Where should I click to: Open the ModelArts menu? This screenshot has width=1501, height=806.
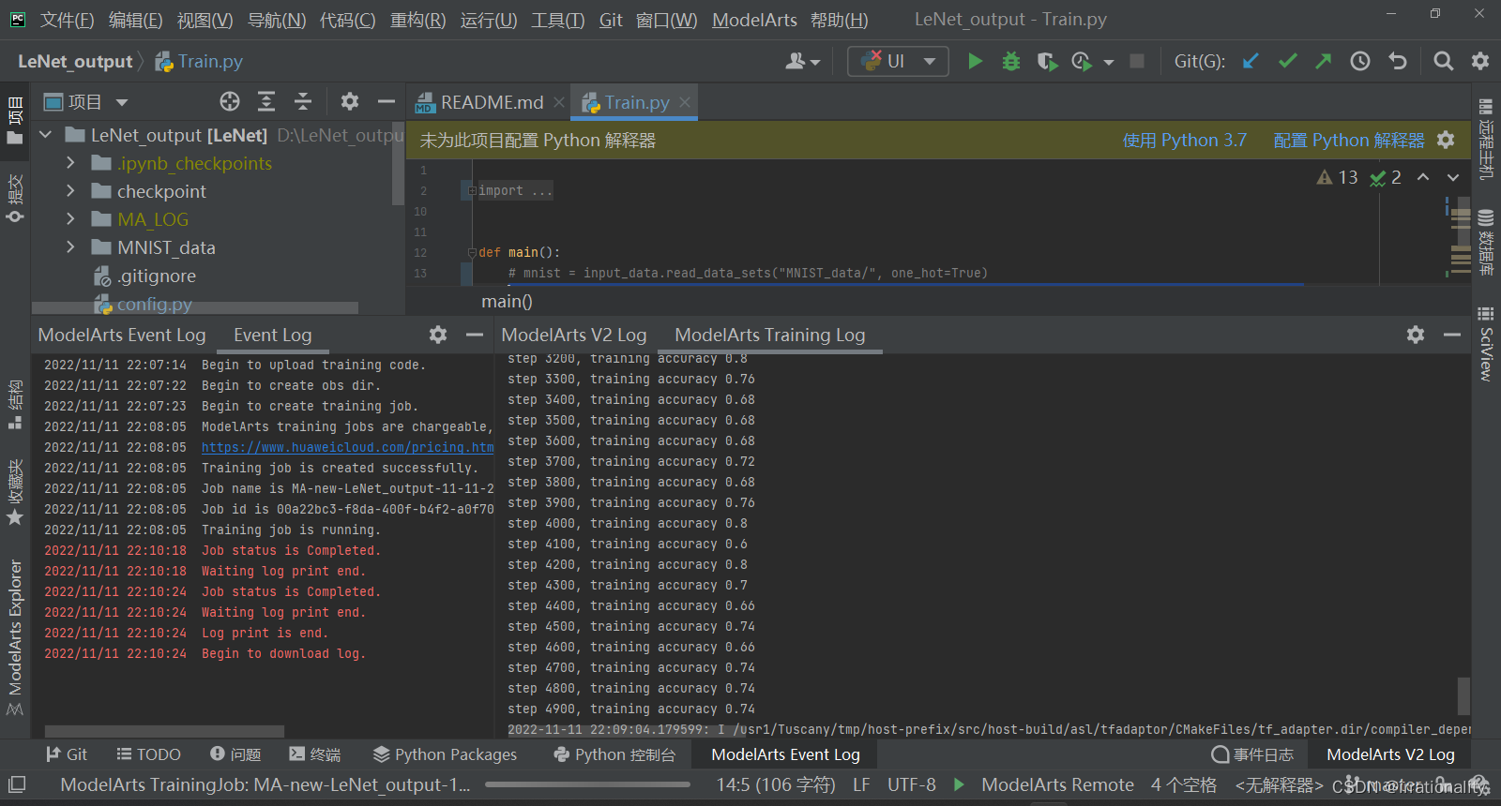click(754, 20)
